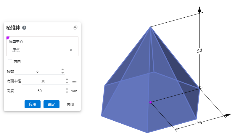
Task: Confirm with the 确定 button
Action: click(51, 104)
